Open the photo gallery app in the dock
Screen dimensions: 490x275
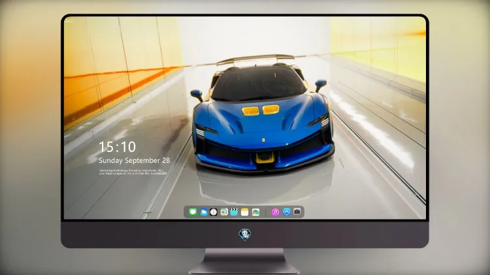tap(255, 212)
